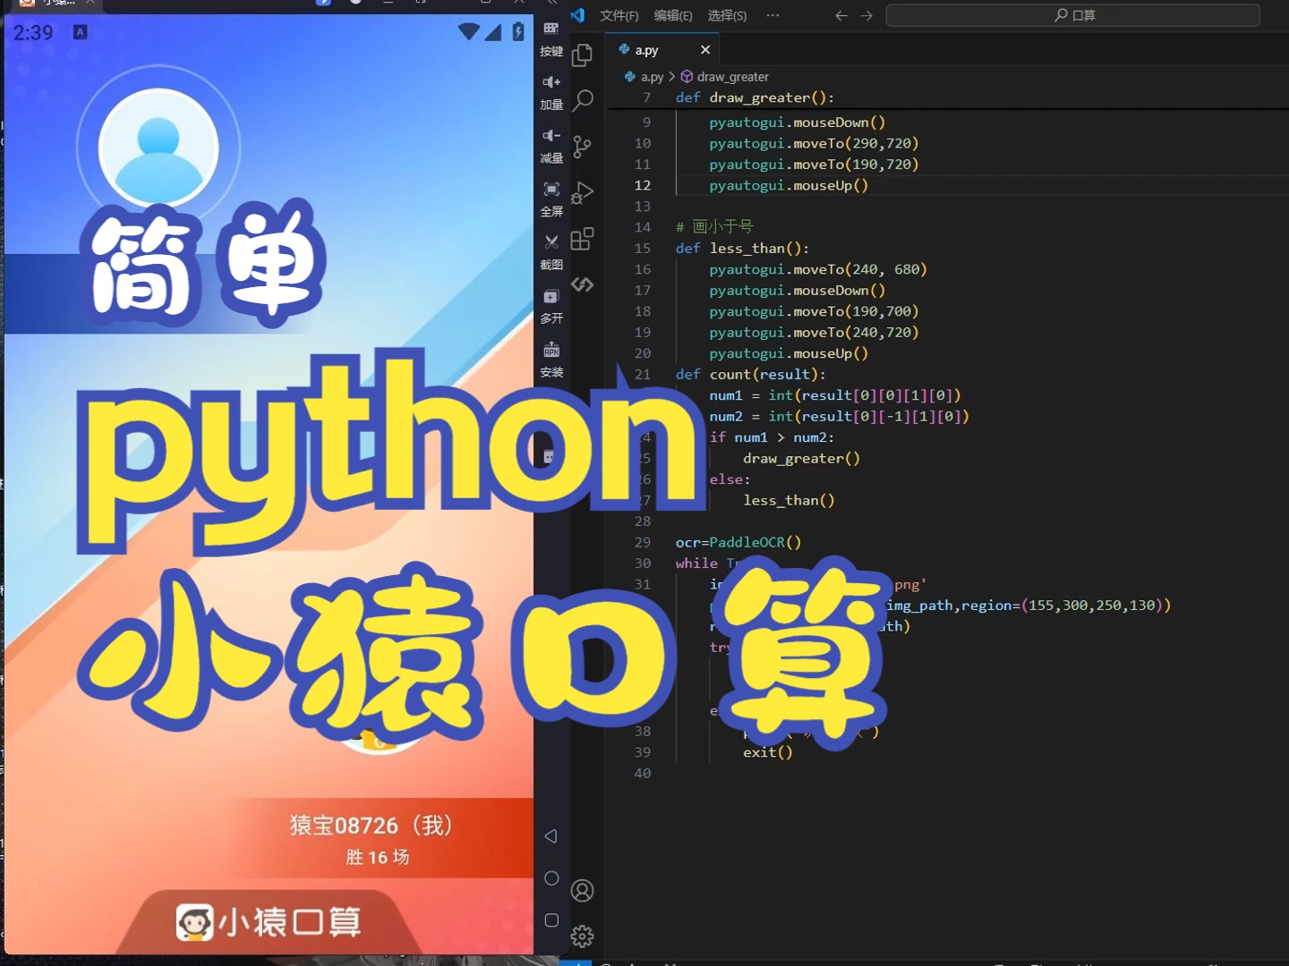
Task: Click line number 40 in the gutter
Action: (643, 773)
